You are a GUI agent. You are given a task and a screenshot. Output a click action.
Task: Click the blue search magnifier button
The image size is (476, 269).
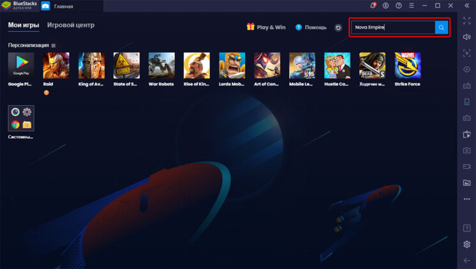[441, 27]
